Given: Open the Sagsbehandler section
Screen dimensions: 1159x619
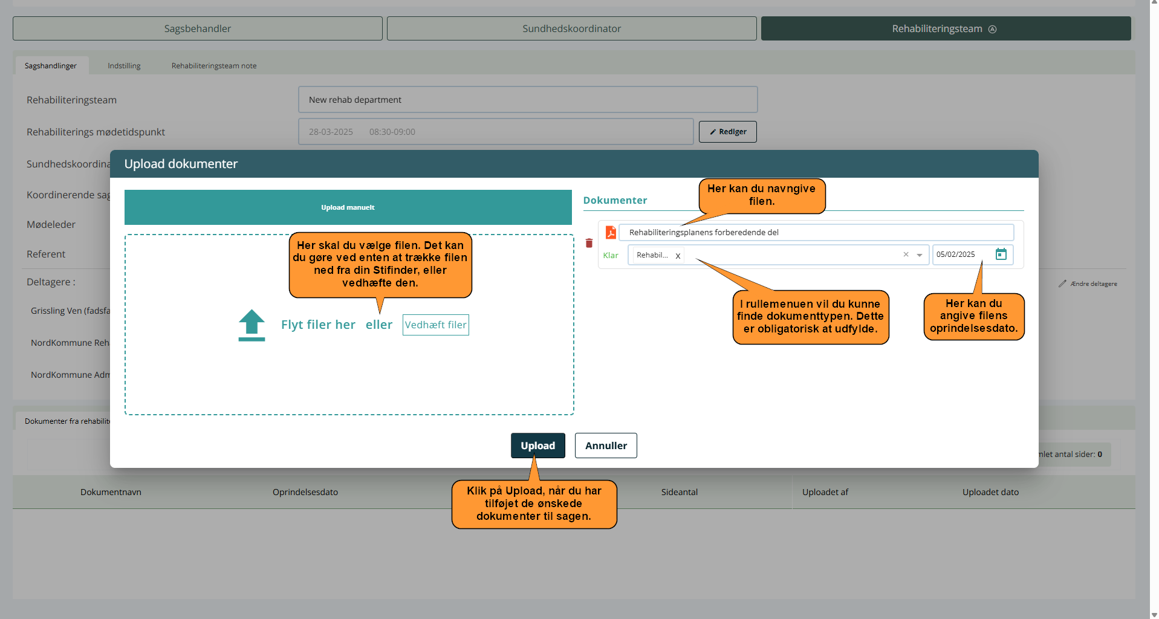Looking at the screenshot, I should (197, 28).
